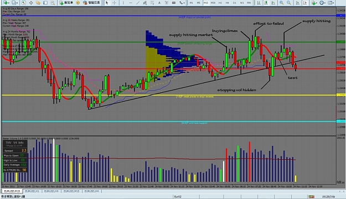Select the trendline drawing tool
The image size is (346, 199).
[x=138, y=3]
